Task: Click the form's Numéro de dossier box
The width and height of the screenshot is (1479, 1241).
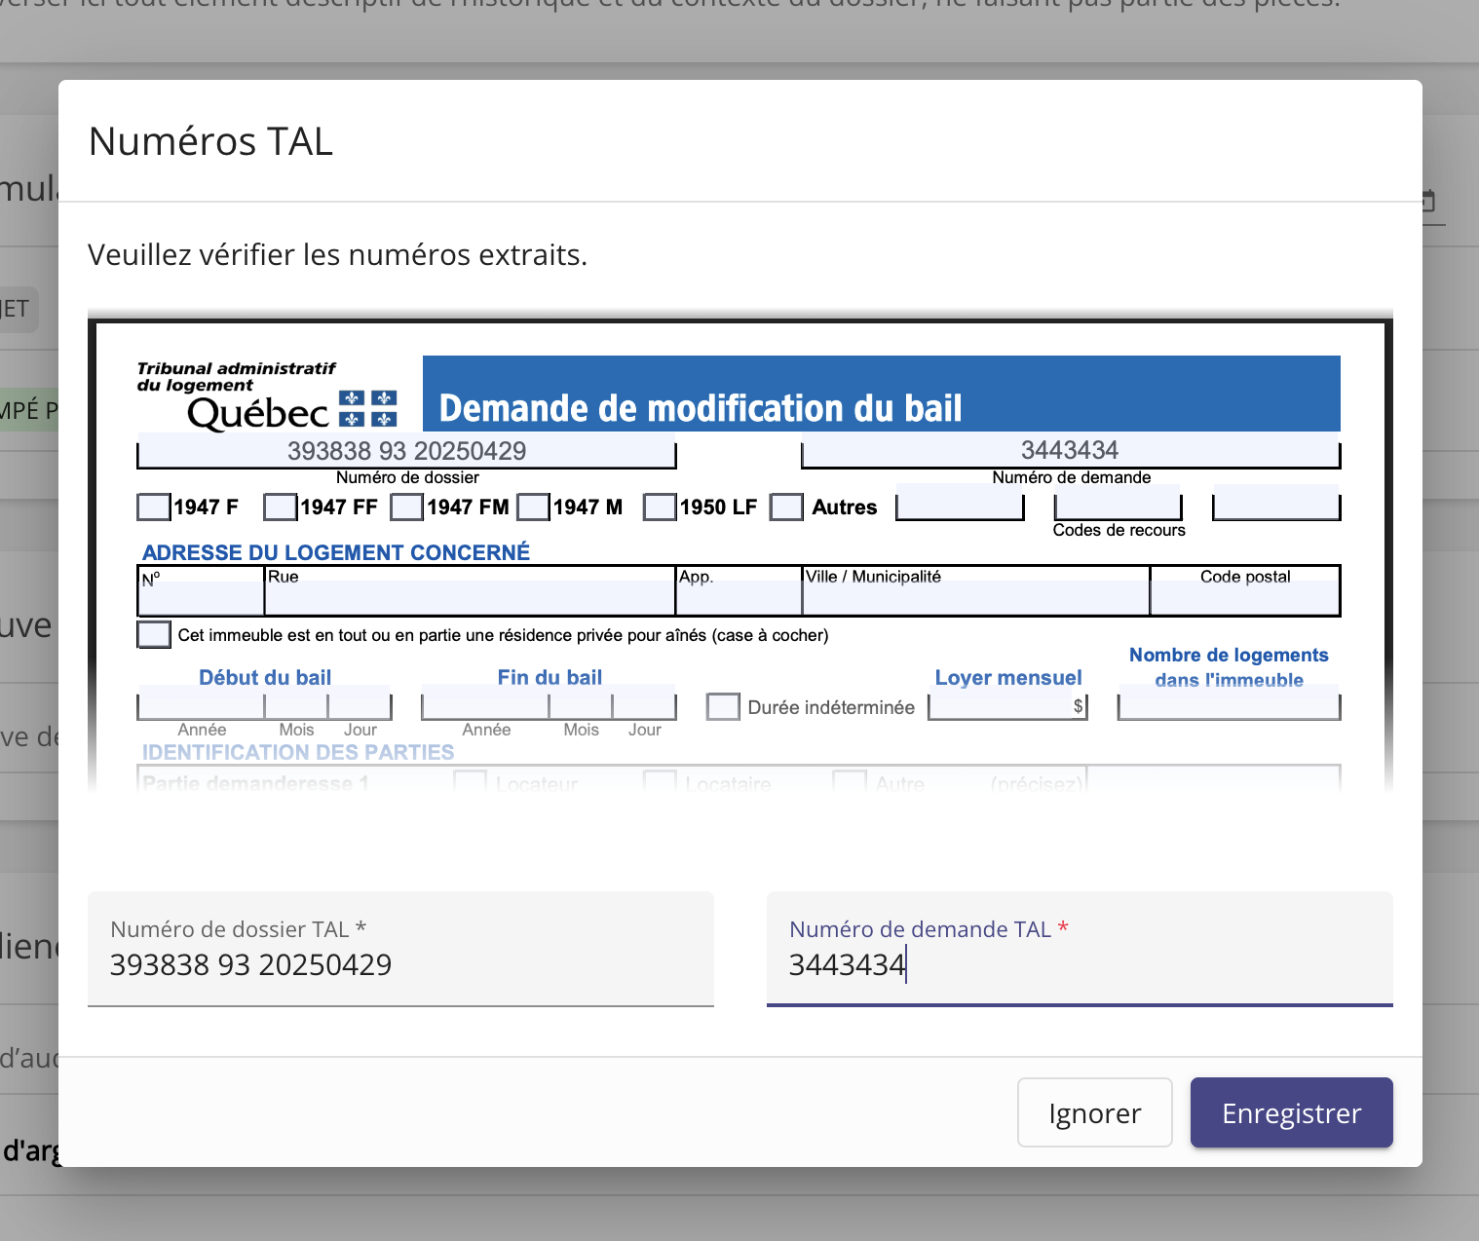Action: pos(406,451)
